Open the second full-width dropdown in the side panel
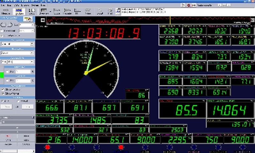 point(18,53)
